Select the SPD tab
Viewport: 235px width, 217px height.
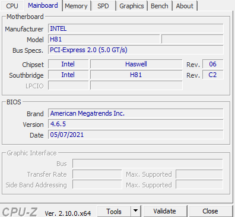[x=103, y=6]
